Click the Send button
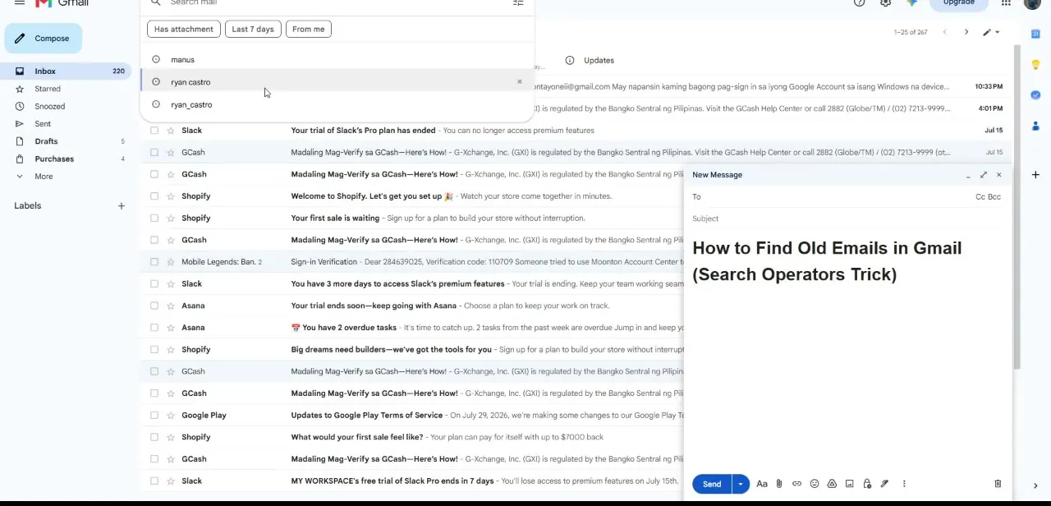This screenshot has width=1051, height=506. (x=712, y=484)
